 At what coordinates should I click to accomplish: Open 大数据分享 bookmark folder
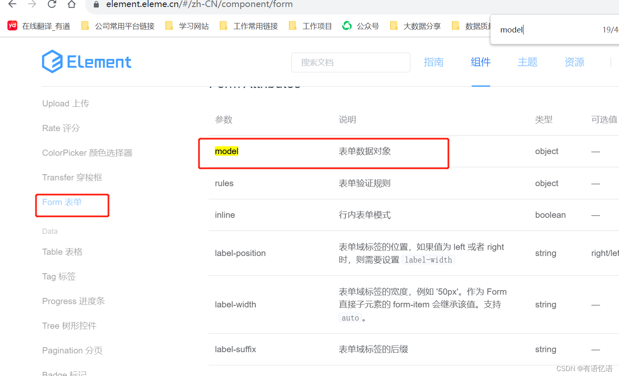point(415,26)
